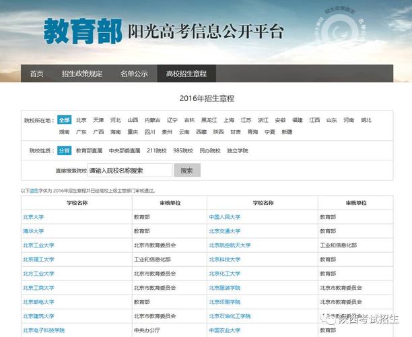412x337 pixels.
Task: Focus the 请输入院校名称搜索 input box
Action: pyautogui.click(x=130, y=171)
